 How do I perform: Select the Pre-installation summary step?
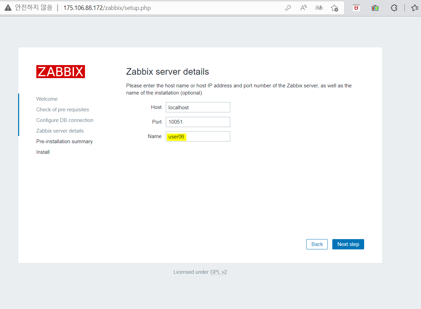pos(64,141)
